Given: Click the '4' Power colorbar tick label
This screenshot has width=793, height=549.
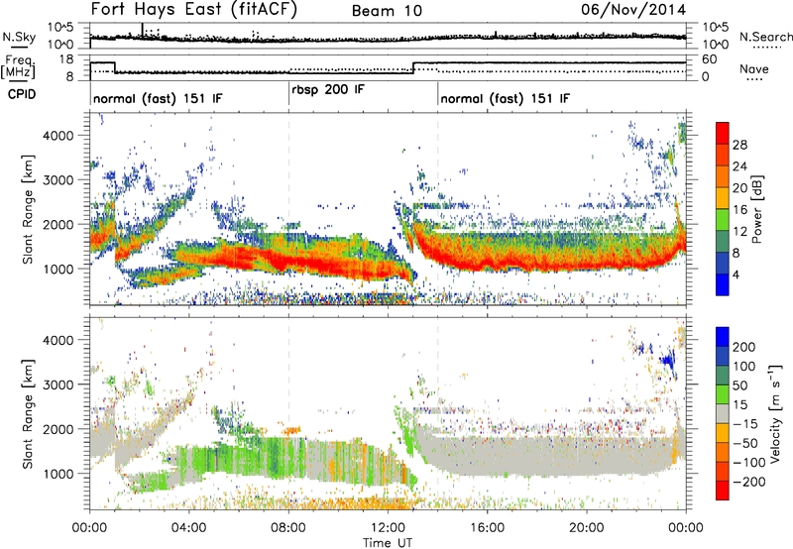Looking at the screenshot, I should point(736,274).
